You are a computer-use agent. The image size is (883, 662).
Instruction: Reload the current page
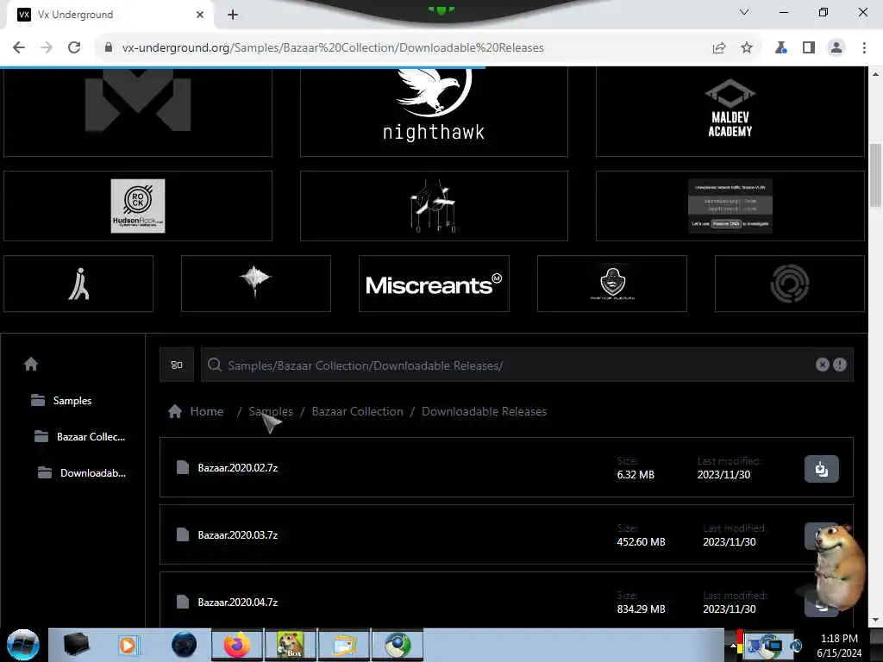click(x=74, y=48)
